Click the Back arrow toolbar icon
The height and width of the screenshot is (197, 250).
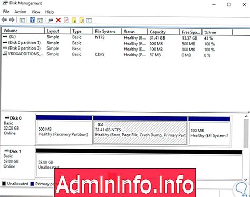4,20
